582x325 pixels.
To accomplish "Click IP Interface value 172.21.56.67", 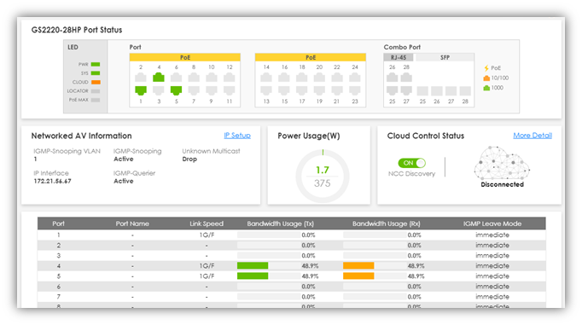I will 52,181.
